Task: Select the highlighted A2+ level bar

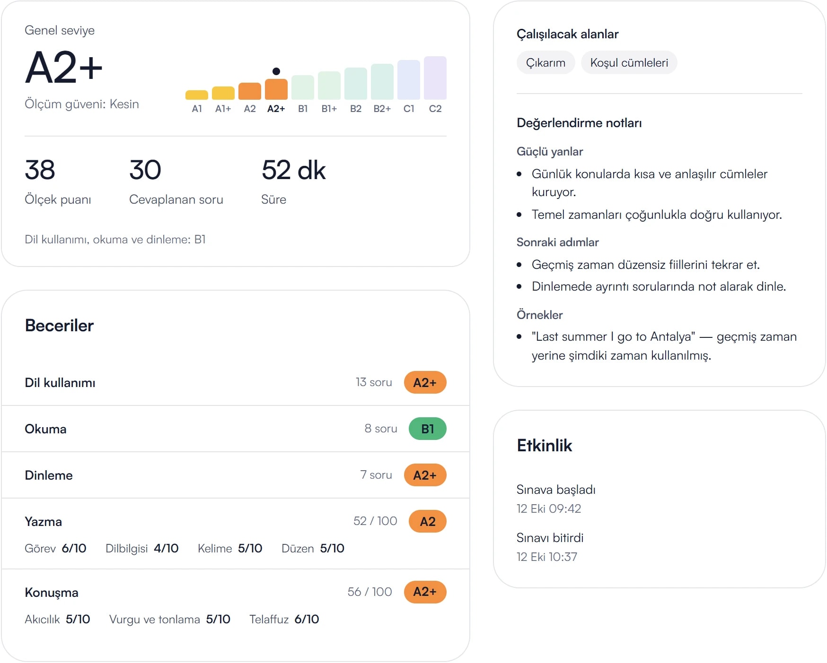Action: (x=276, y=89)
